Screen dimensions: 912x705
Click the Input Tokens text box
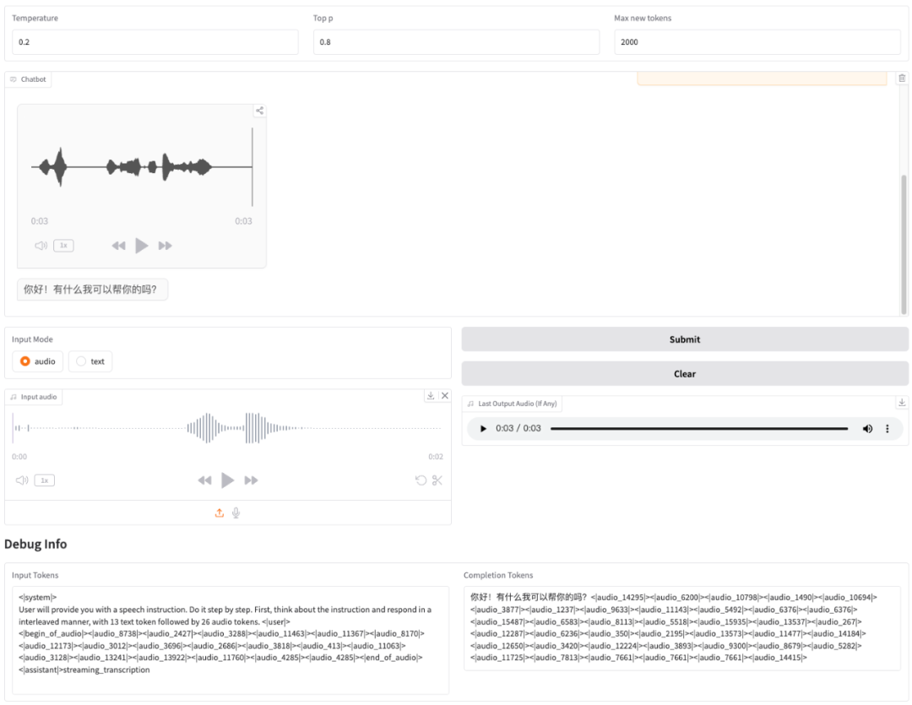coord(231,640)
